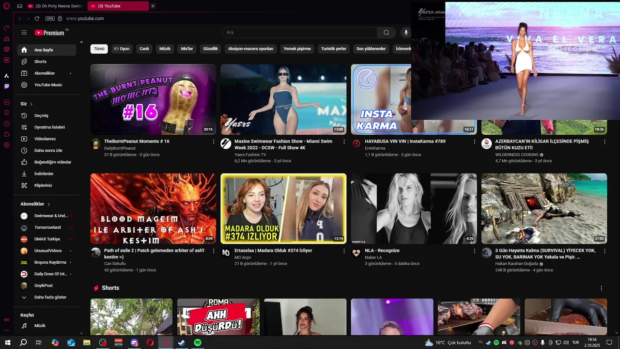Open Geçmiş watch history
Viewport: 620px width, 349px height.
pyautogui.click(x=47, y=116)
